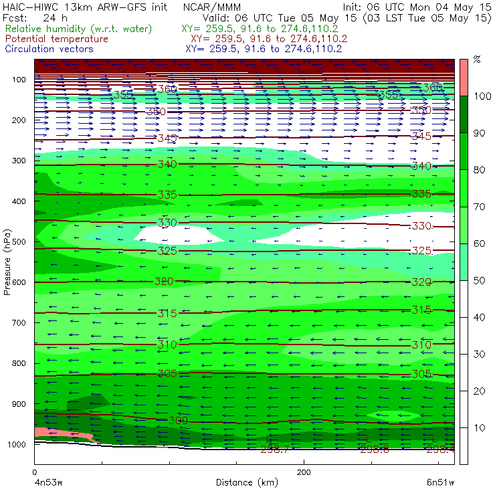This screenshot has height=495, width=495.
Task: Click the red 'Potential temperature' legend label
Action: pos(56,39)
